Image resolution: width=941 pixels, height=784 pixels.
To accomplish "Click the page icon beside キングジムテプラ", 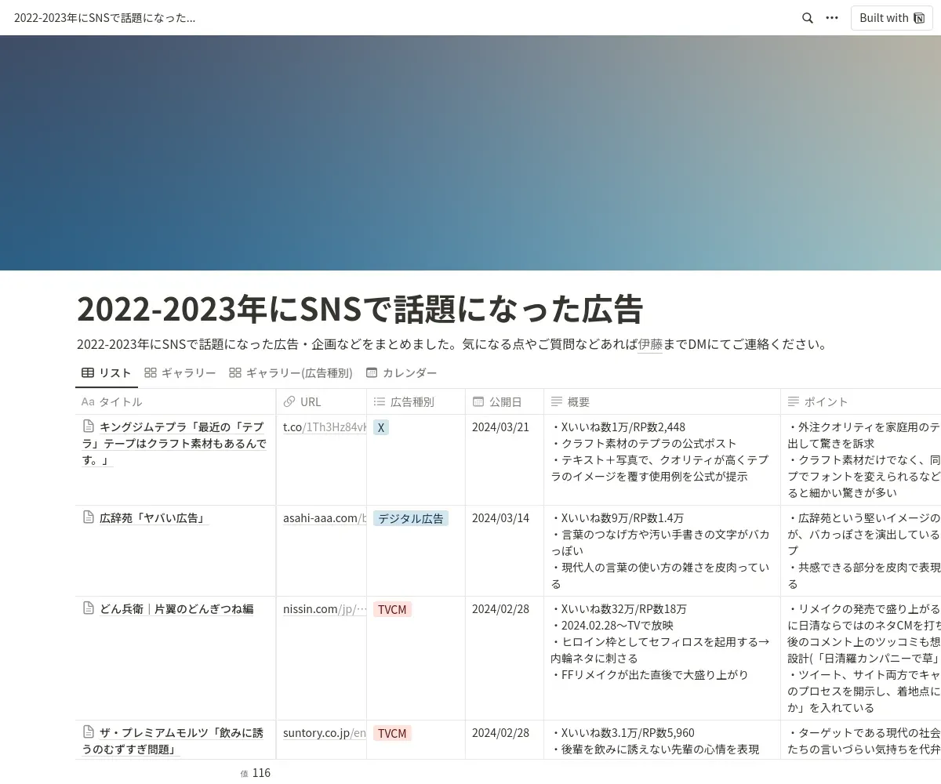I will click(89, 426).
